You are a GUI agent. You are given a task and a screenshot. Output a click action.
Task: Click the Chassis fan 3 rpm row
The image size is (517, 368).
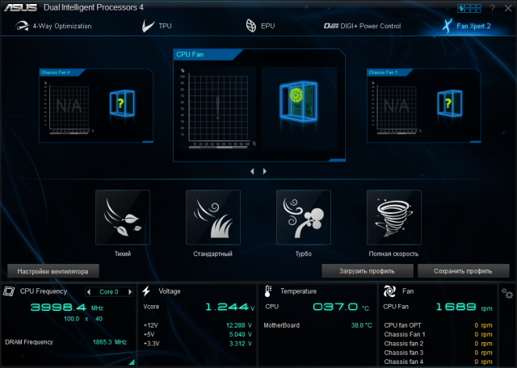coord(438,353)
